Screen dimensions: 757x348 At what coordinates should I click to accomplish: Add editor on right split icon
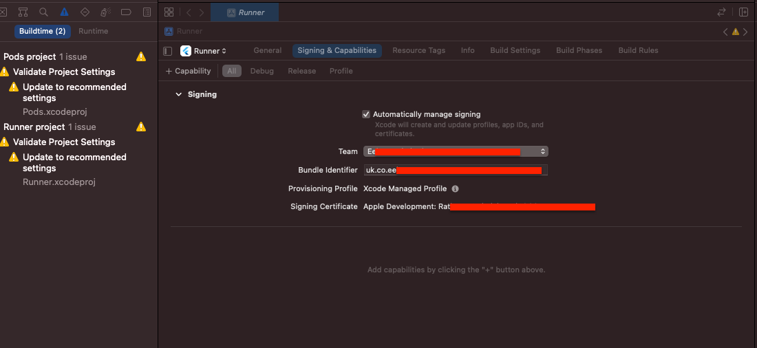pos(743,12)
